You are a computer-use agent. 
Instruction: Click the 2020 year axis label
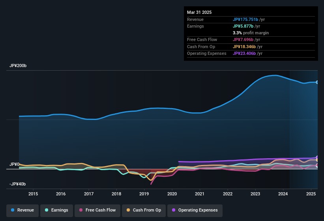172,194
